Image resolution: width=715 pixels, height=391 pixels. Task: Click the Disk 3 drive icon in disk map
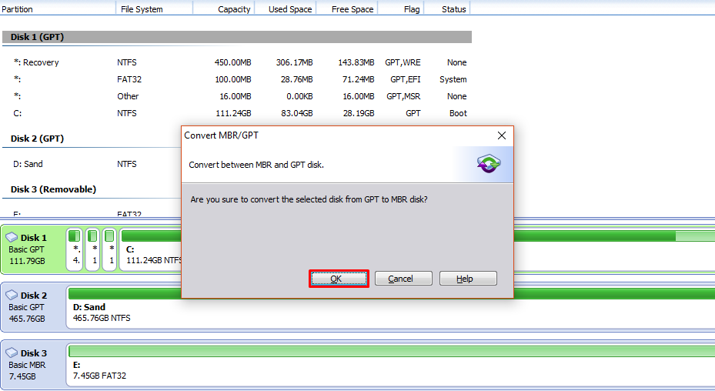coord(12,353)
